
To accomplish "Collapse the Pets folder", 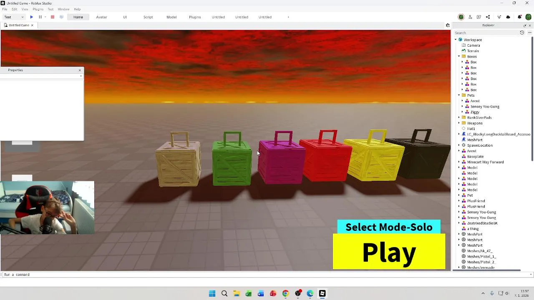I will pos(459,95).
